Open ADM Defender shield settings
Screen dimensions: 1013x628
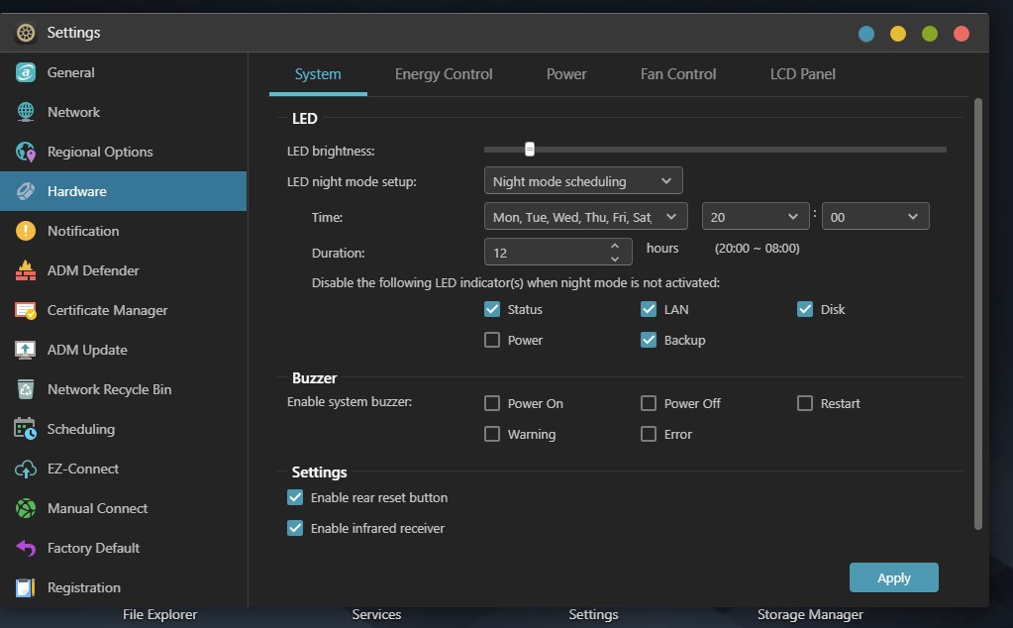coord(24,270)
